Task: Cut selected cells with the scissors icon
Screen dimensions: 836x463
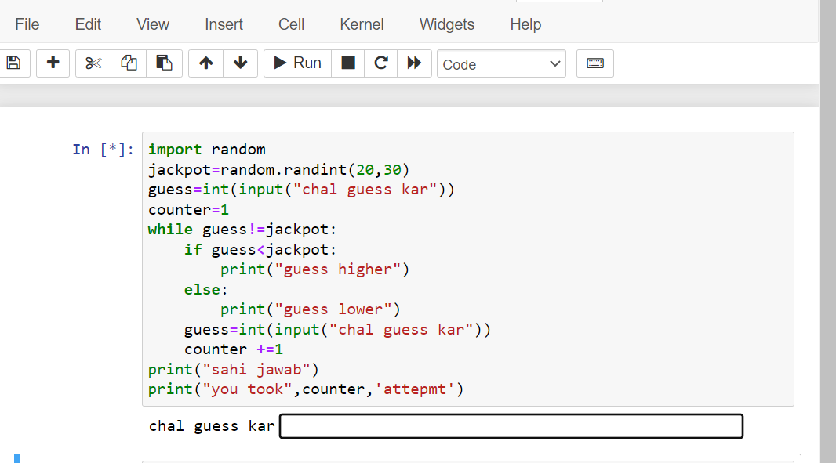Action: pos(93,63)
